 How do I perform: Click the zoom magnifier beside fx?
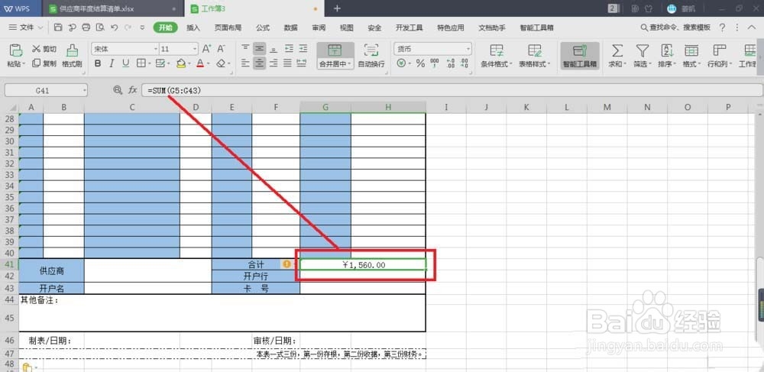[x=118, y=90]
